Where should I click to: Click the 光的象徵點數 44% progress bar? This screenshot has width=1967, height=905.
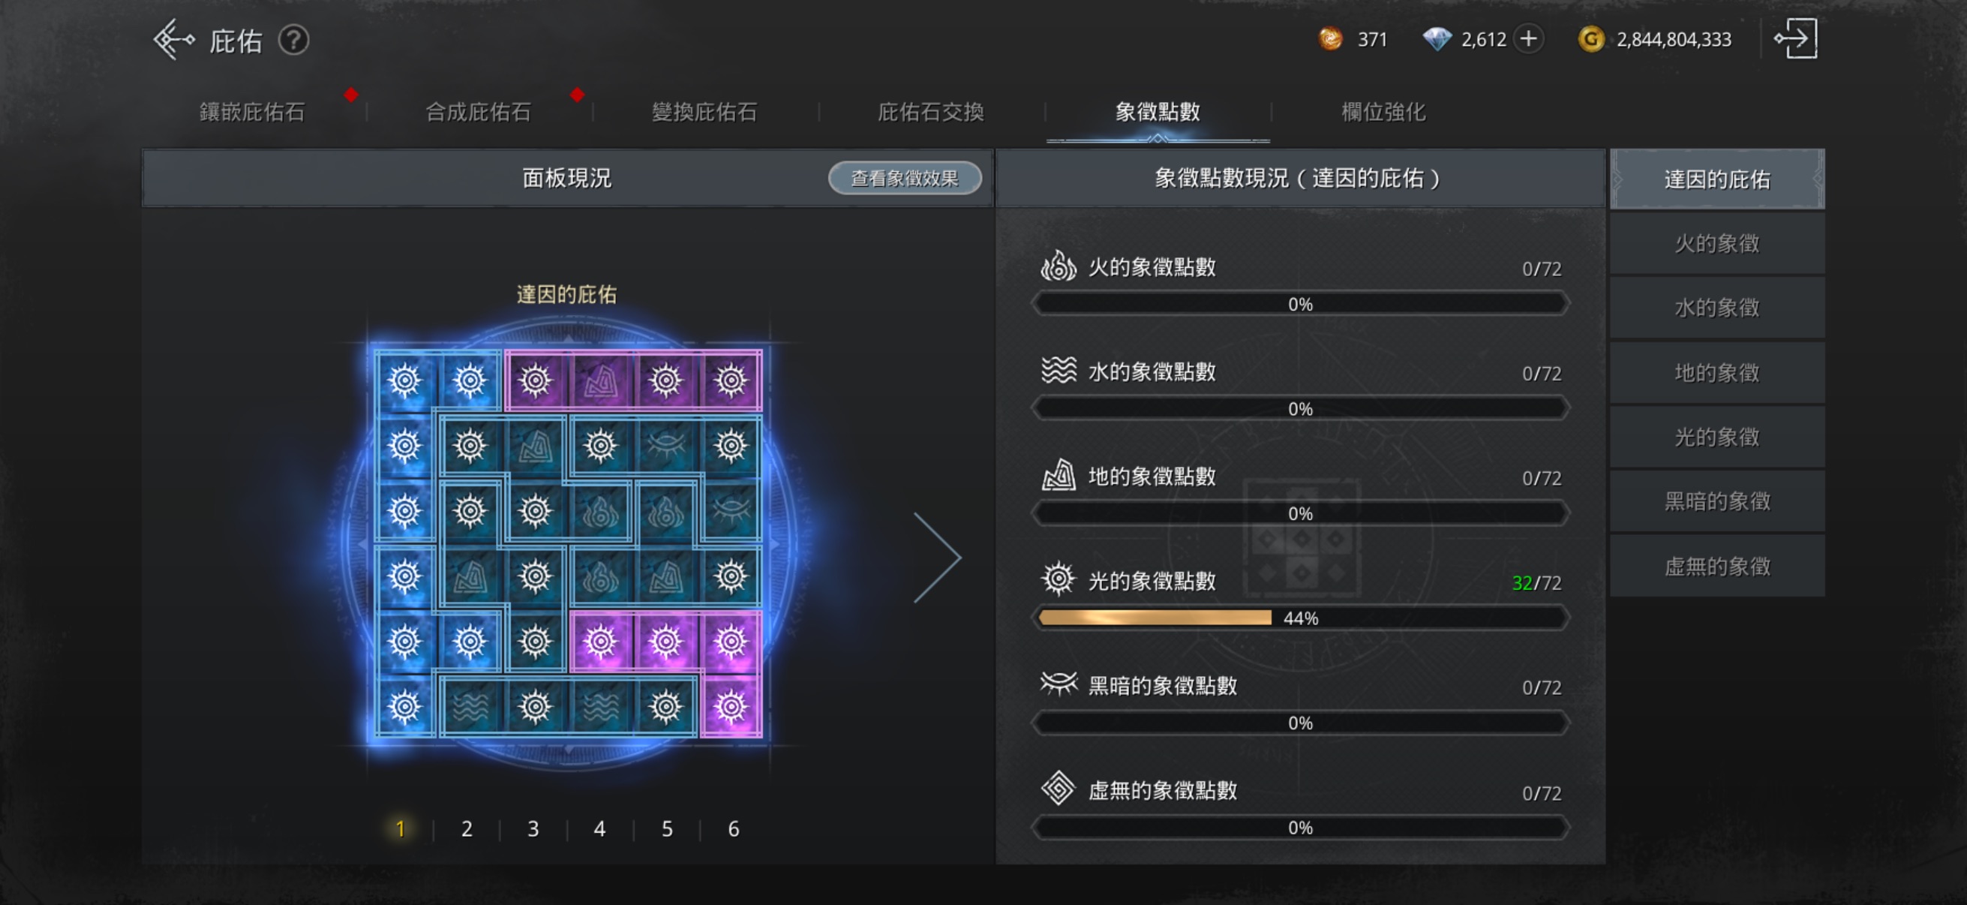(1300, 618)
